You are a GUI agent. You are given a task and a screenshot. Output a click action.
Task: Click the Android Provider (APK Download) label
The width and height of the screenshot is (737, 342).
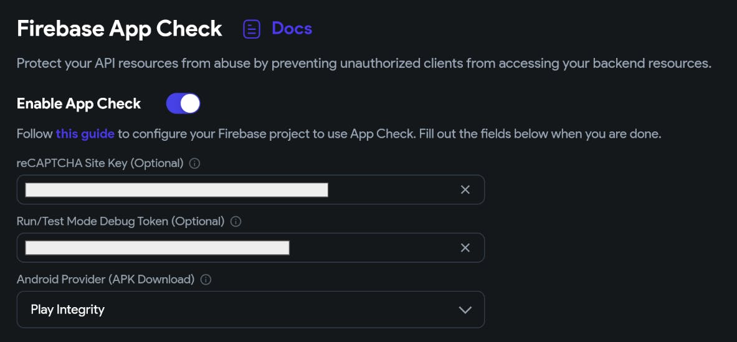[x=105, y=280]
